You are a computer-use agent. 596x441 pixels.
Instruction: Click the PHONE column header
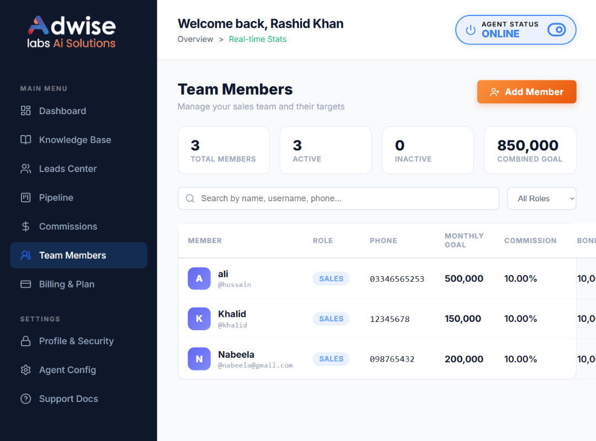point(383,240)
